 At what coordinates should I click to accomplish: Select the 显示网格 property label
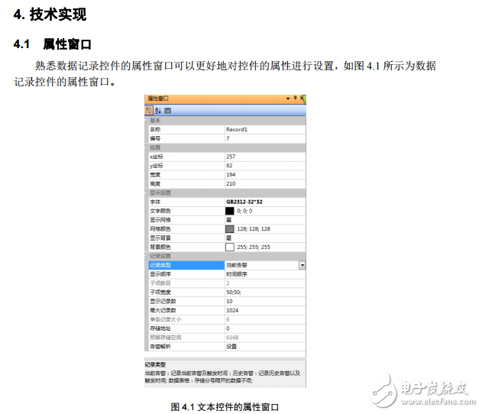[x=160, y=220]
